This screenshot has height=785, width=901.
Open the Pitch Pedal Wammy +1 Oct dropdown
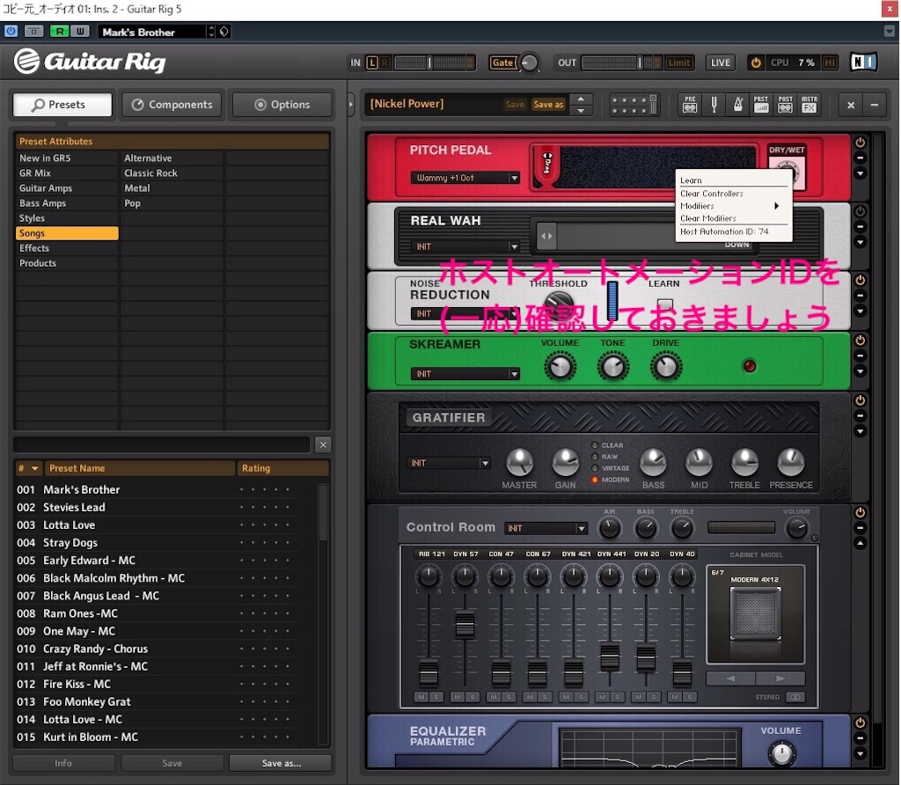(465, 178)
